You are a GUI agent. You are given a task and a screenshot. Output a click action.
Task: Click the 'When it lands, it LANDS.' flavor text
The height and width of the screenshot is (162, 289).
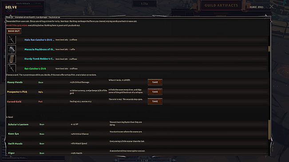coord(119,80)
